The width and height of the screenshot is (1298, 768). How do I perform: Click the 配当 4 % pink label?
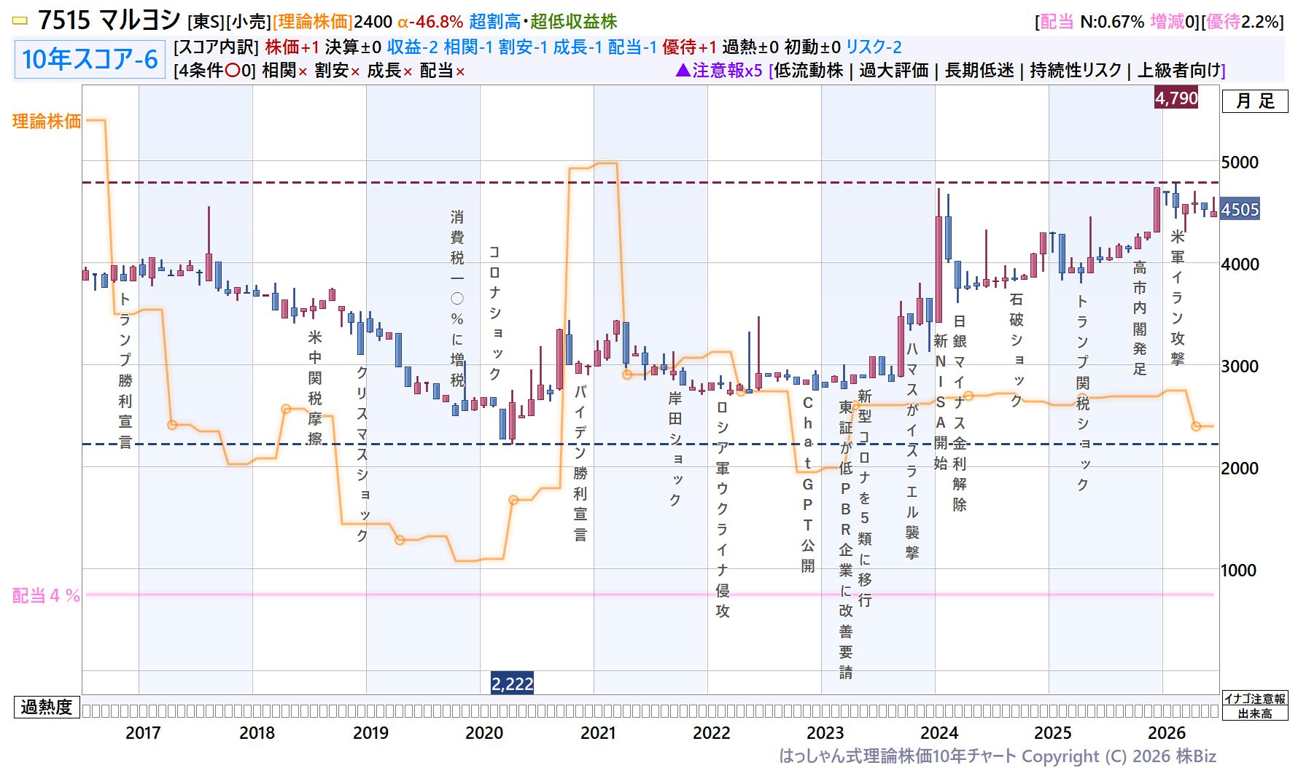click(x=46, y=595)
